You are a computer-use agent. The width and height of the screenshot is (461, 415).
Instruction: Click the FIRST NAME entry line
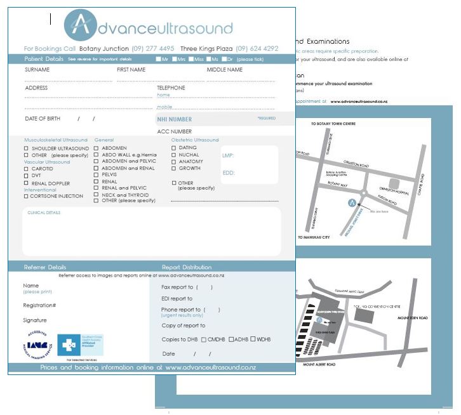click(160, 80)
